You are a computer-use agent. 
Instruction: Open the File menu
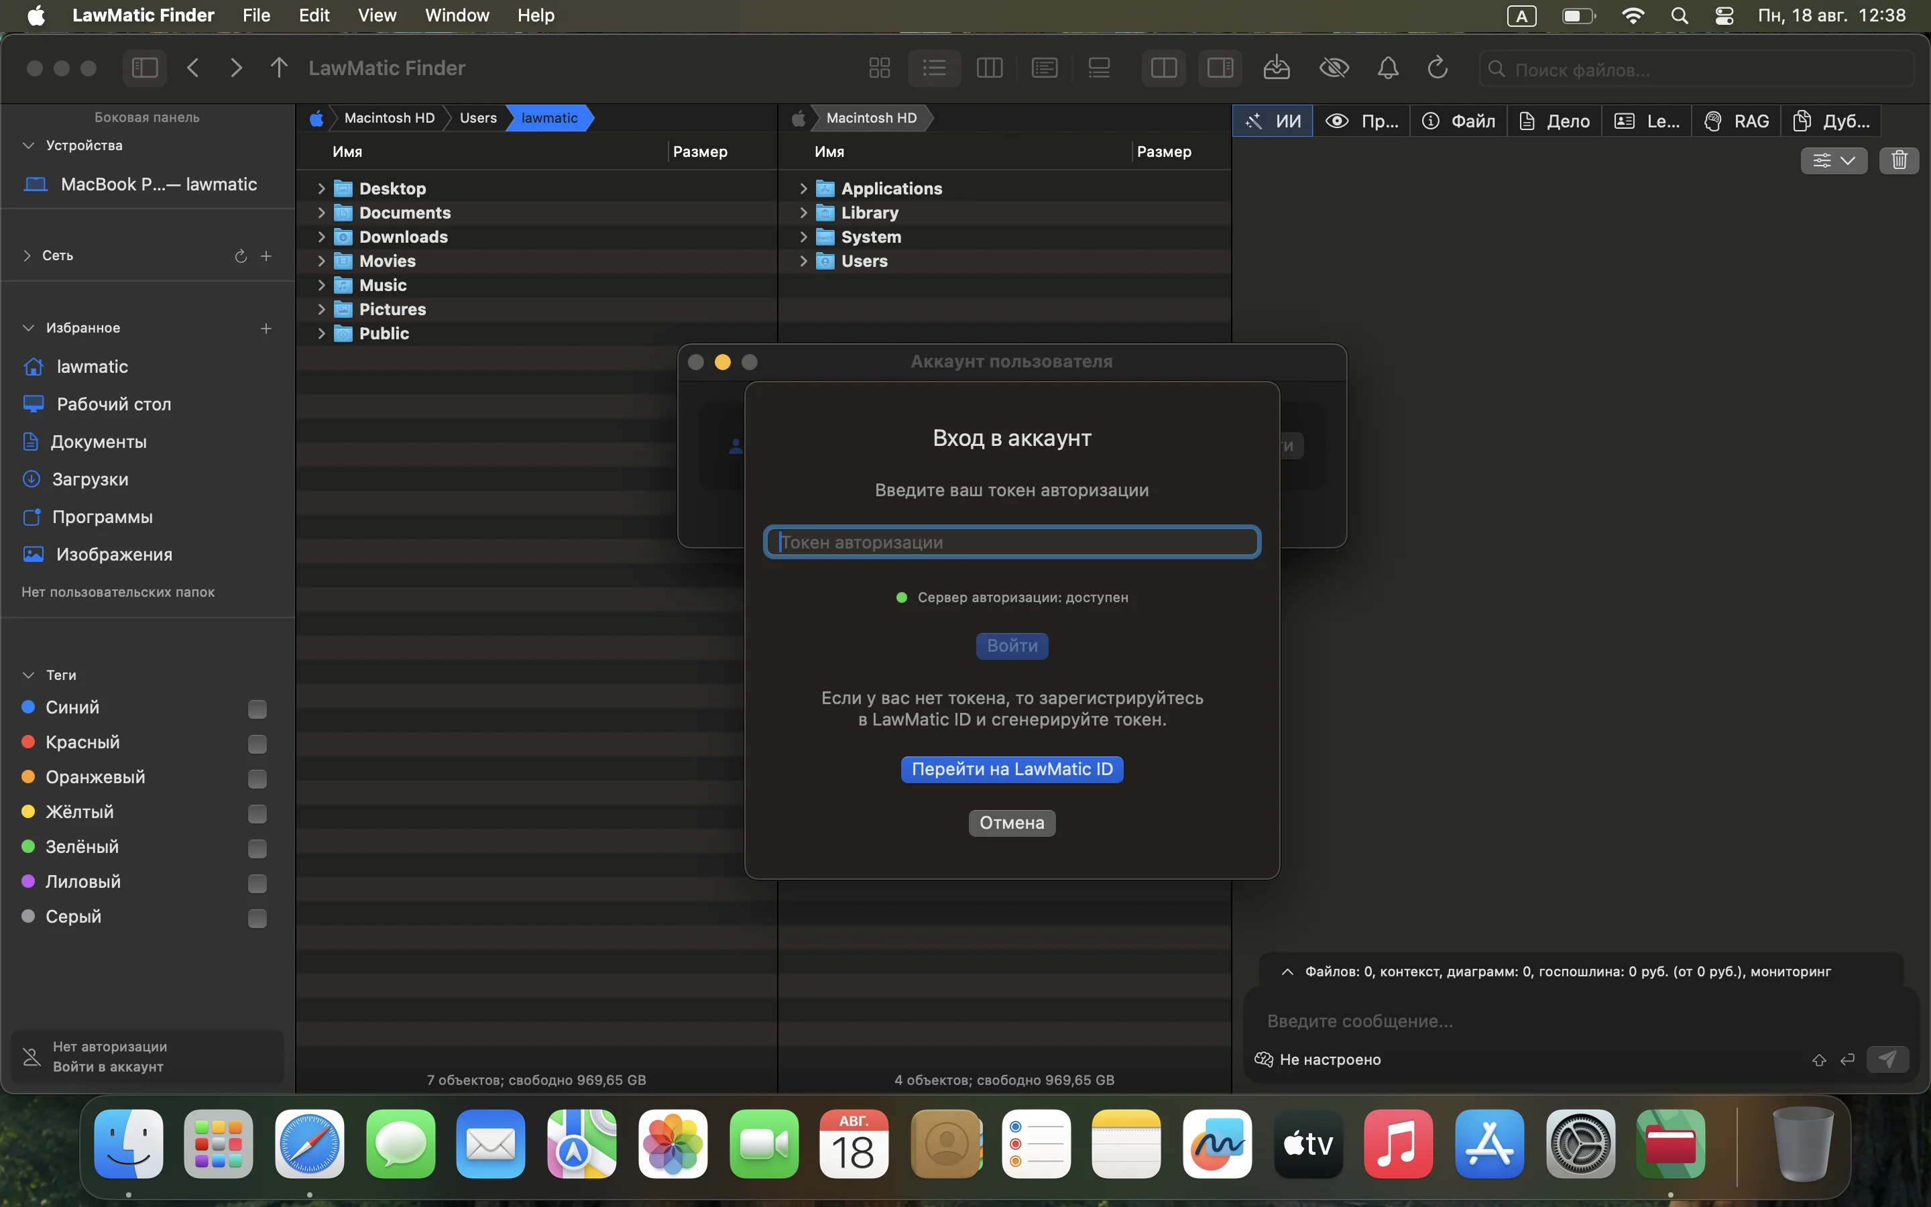point(256,15)
